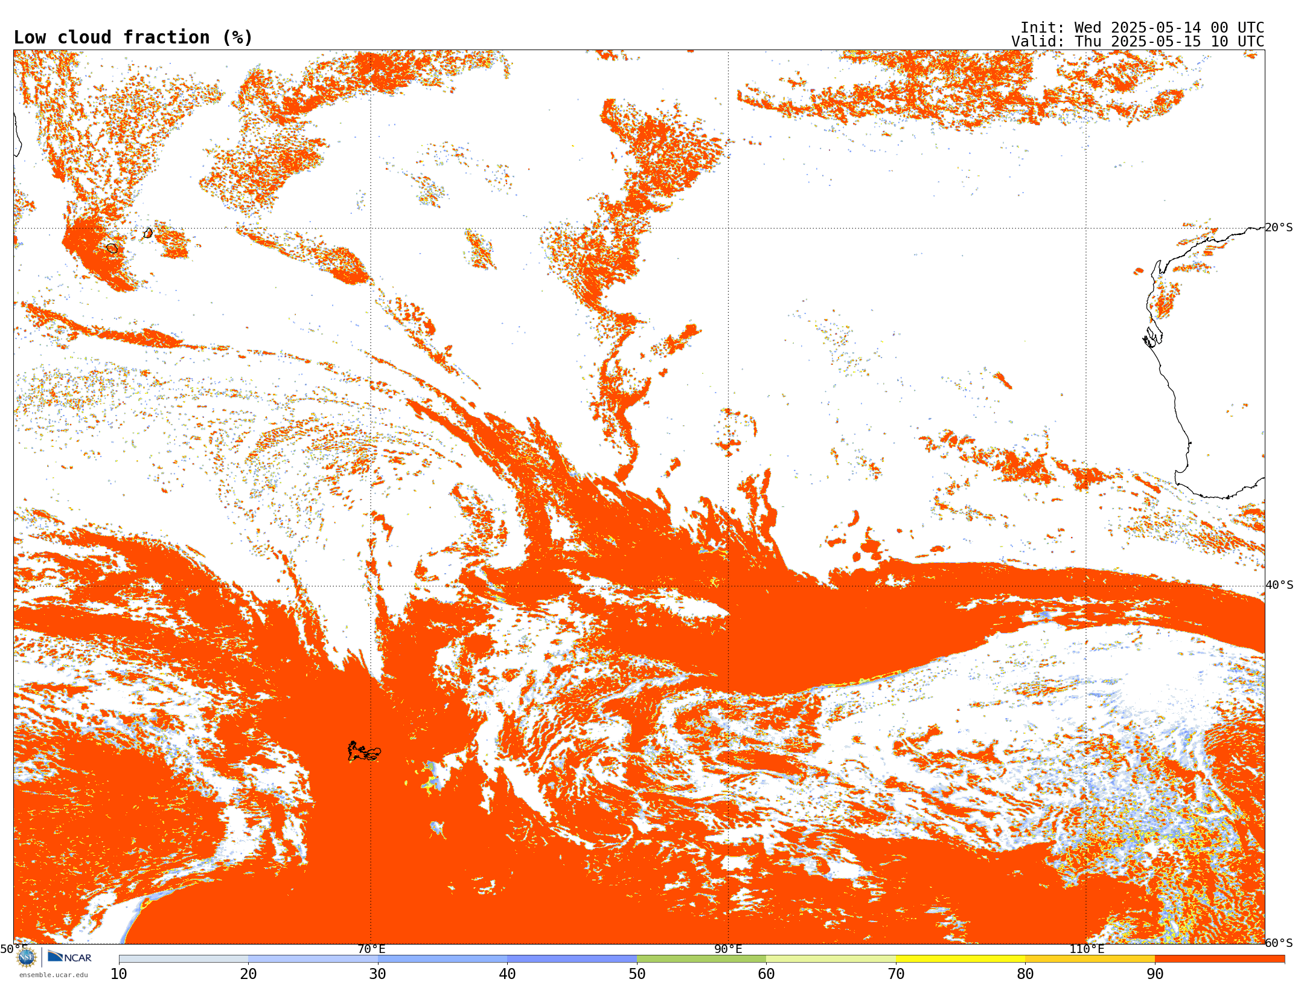Click the 'Low cloud fraction (%)' title

[133, 37]
